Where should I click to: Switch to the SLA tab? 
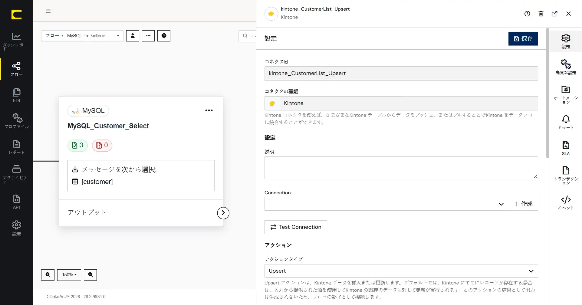pyautogui.click(x=566, y=148)
